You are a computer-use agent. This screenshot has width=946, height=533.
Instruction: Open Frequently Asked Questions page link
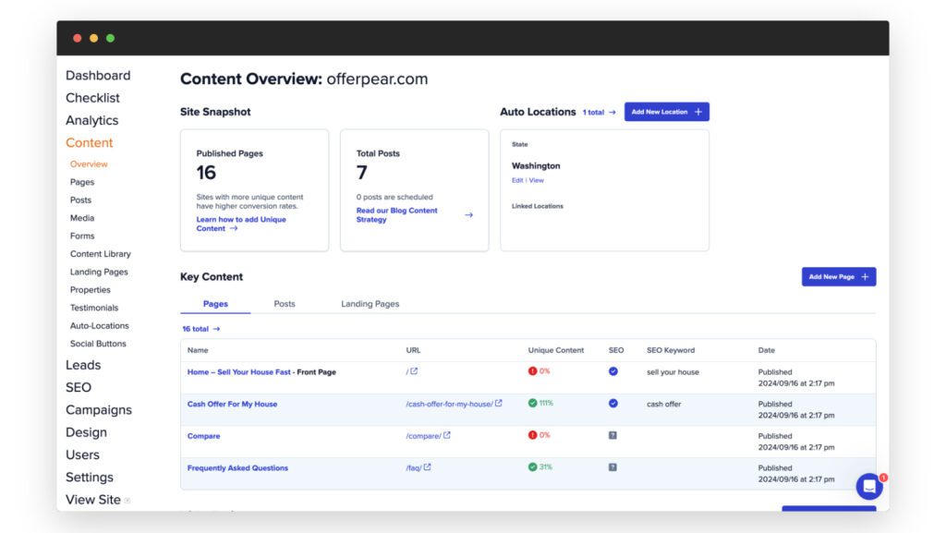[x=237, y=468]
